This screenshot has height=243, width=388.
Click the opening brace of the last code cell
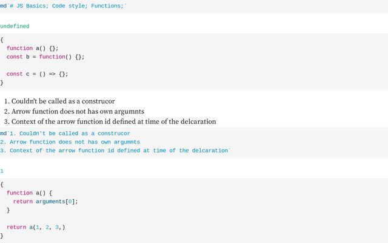click(2, 185)
